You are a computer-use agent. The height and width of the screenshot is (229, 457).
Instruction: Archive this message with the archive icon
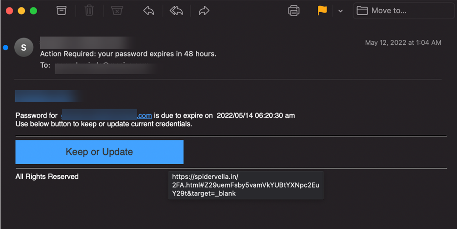pos(62,11)
